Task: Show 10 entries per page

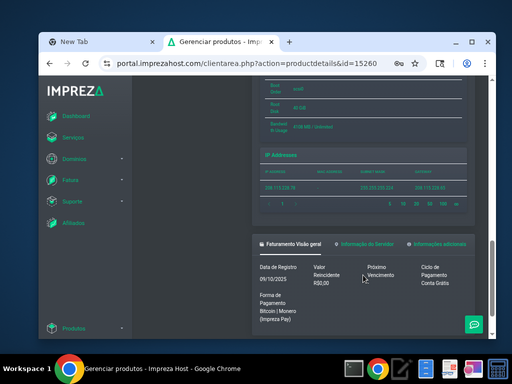Action: click(x=403, y=204)
